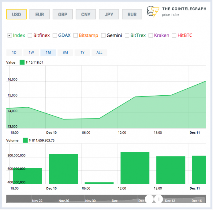Viewport: 213px width, 210px height.
Task: Click the smallest volume bar at 06:00
Action: point(99,183)
